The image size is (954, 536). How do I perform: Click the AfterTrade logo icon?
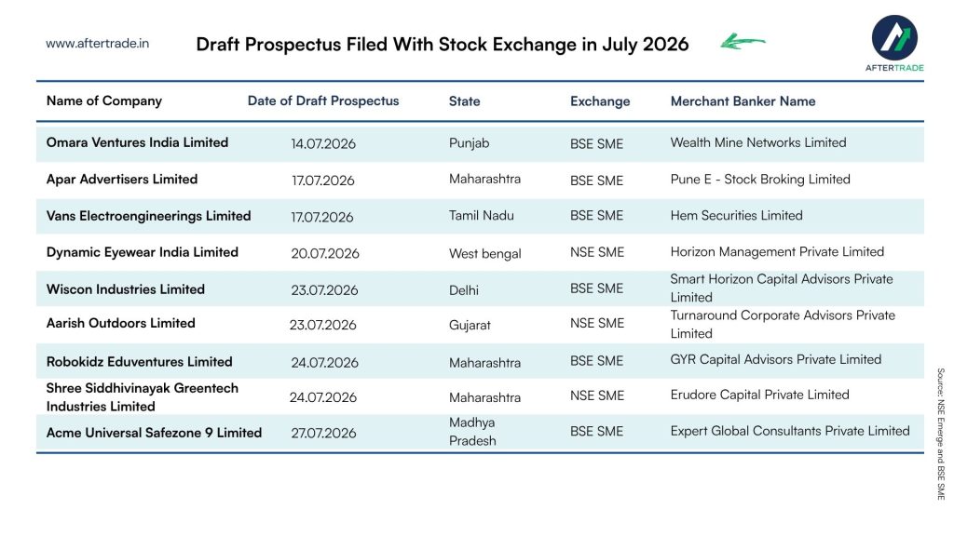[894, 37]
